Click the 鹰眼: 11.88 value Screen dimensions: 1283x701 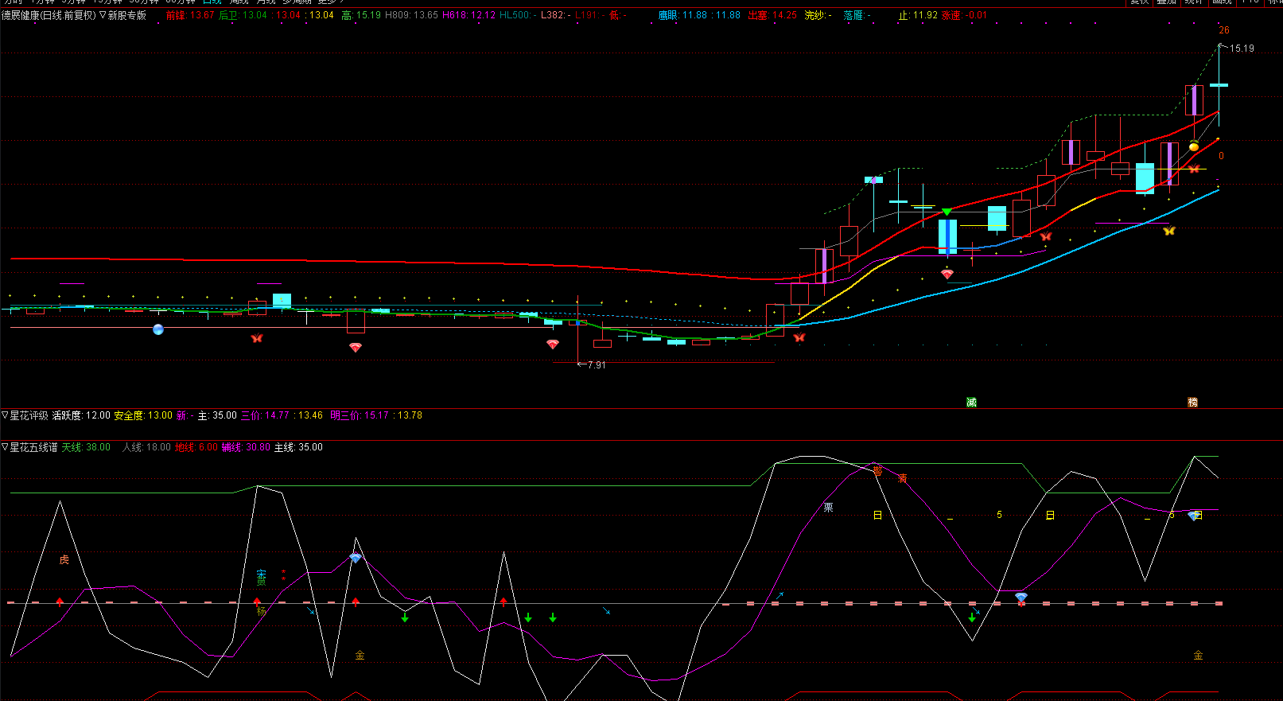pos(682,15)
